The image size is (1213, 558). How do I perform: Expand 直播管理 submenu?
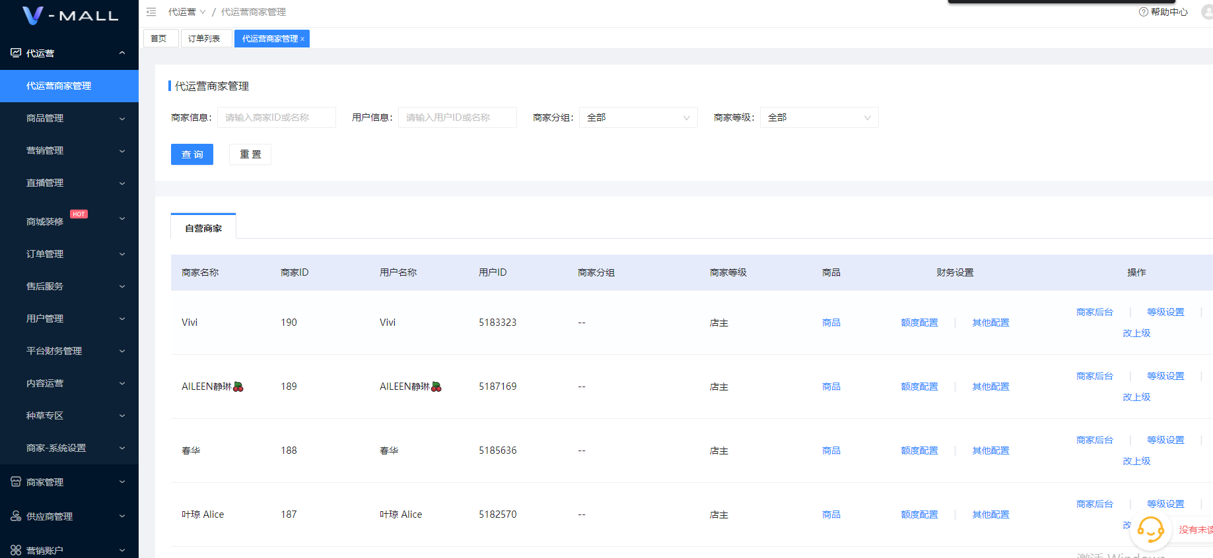click(122, 183)
